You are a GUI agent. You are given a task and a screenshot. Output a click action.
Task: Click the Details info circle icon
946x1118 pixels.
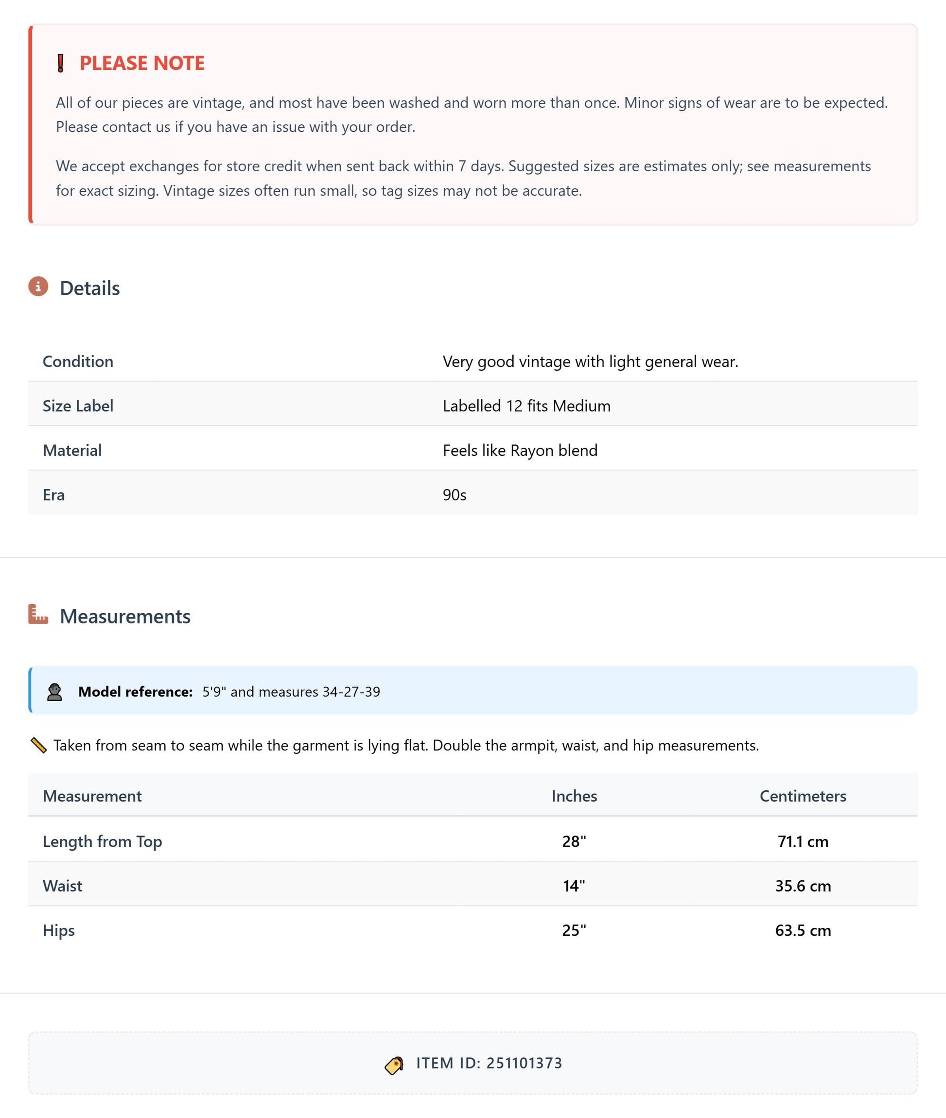38,286
